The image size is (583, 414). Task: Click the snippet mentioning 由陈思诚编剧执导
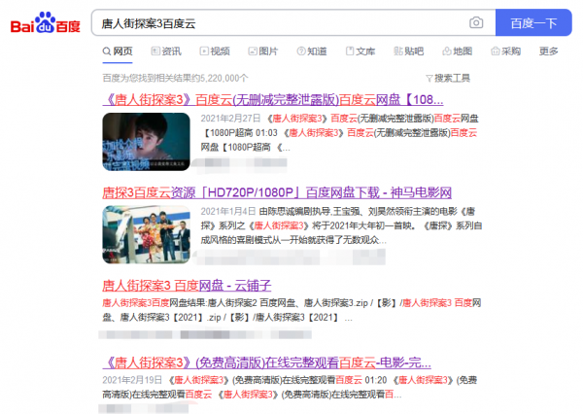pyautogui.click(x=341, y=225)
